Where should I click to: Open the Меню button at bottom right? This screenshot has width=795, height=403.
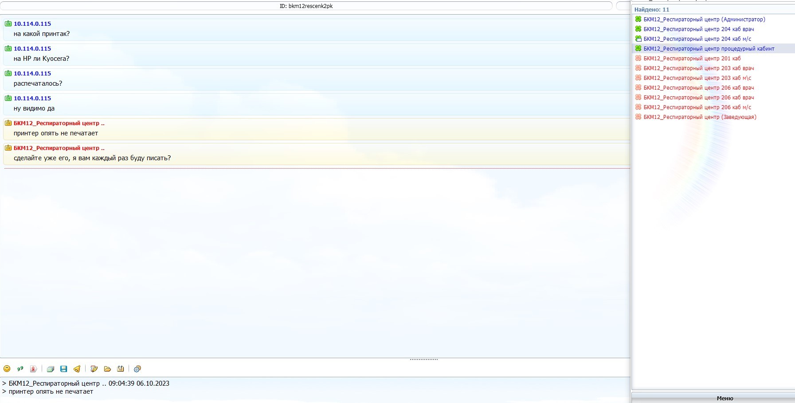click(x=725, y=398)
